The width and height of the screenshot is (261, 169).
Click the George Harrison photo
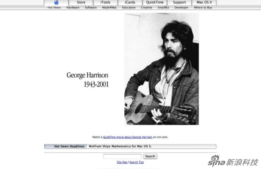point(162,69)
